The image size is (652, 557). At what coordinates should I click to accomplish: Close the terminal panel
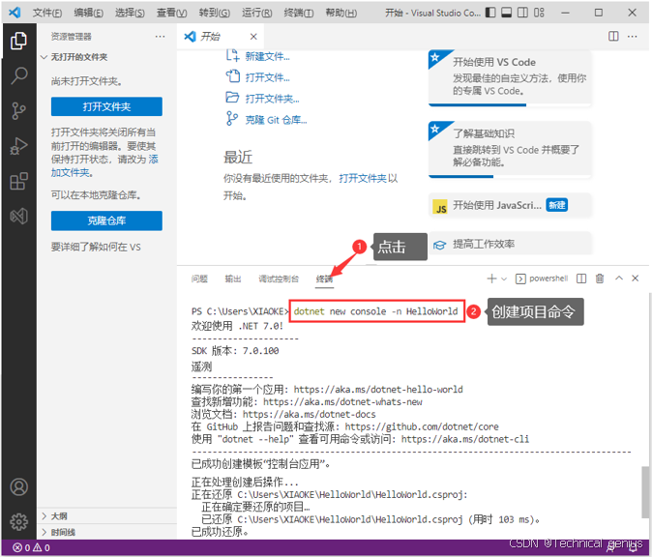pos(635,278)
